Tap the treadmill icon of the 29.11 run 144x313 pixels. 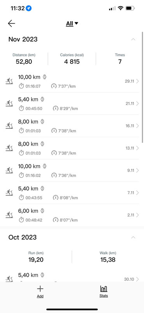point(9,81)
